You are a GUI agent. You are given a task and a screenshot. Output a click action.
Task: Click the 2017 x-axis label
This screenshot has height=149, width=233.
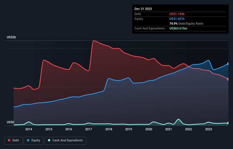tap(89, 129)
